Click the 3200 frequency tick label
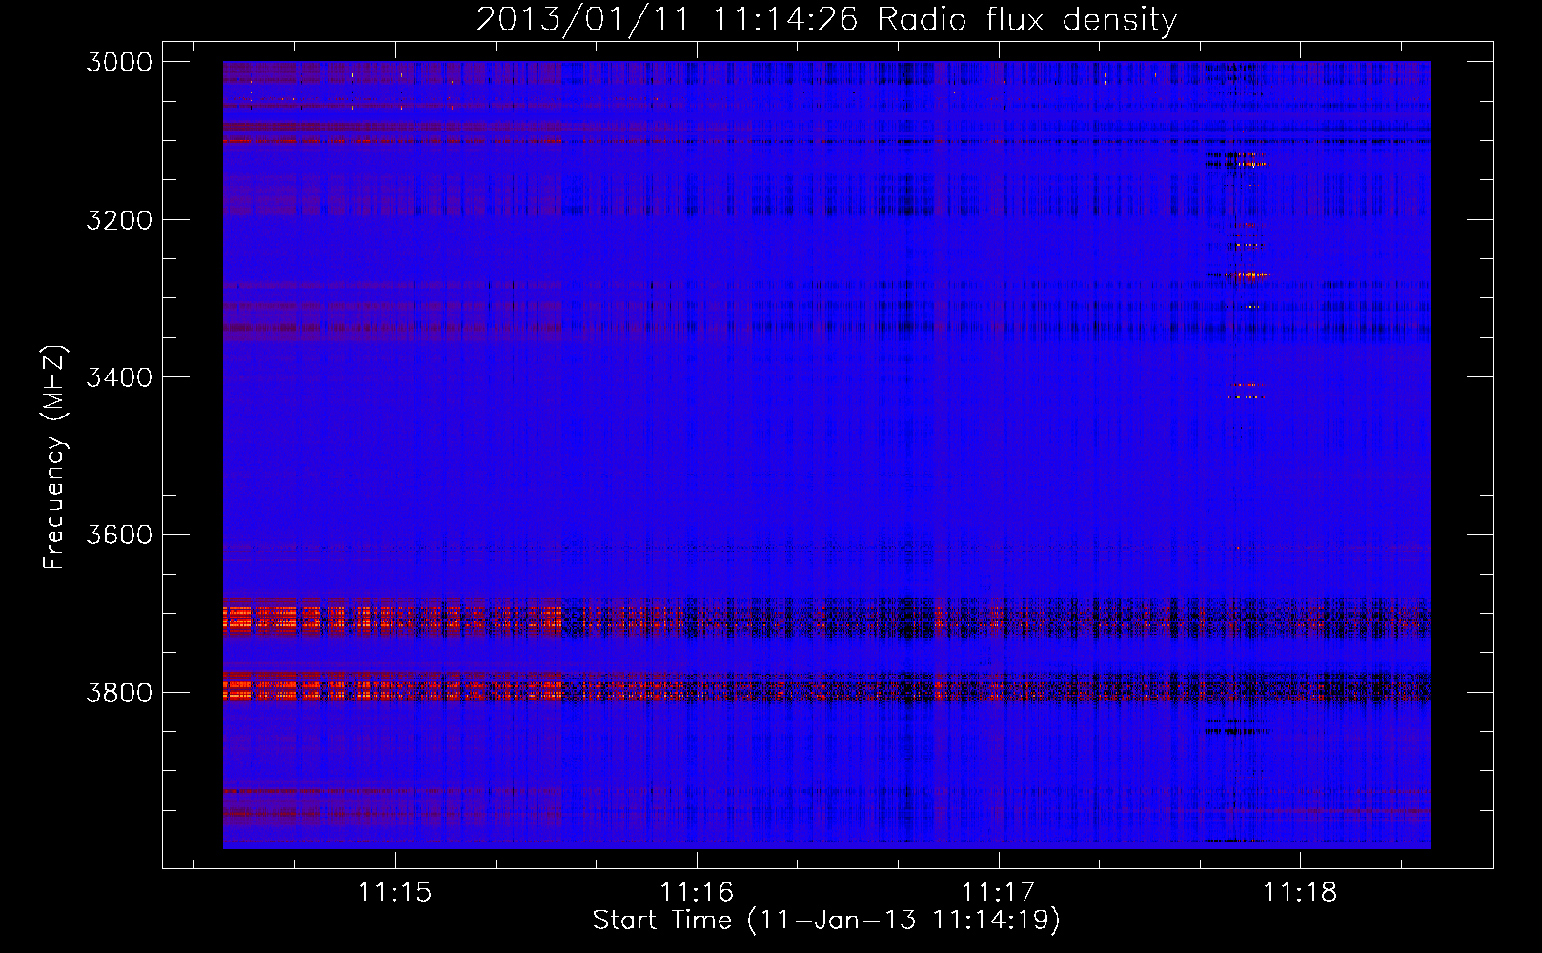Viewport: 1542px width, 953px height. click(x=119, y=220)
